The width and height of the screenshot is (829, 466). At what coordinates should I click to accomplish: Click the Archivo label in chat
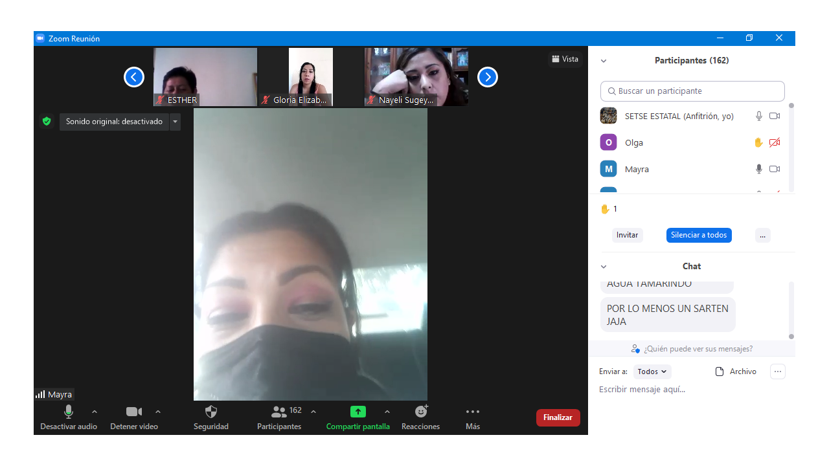coord(743,372)
